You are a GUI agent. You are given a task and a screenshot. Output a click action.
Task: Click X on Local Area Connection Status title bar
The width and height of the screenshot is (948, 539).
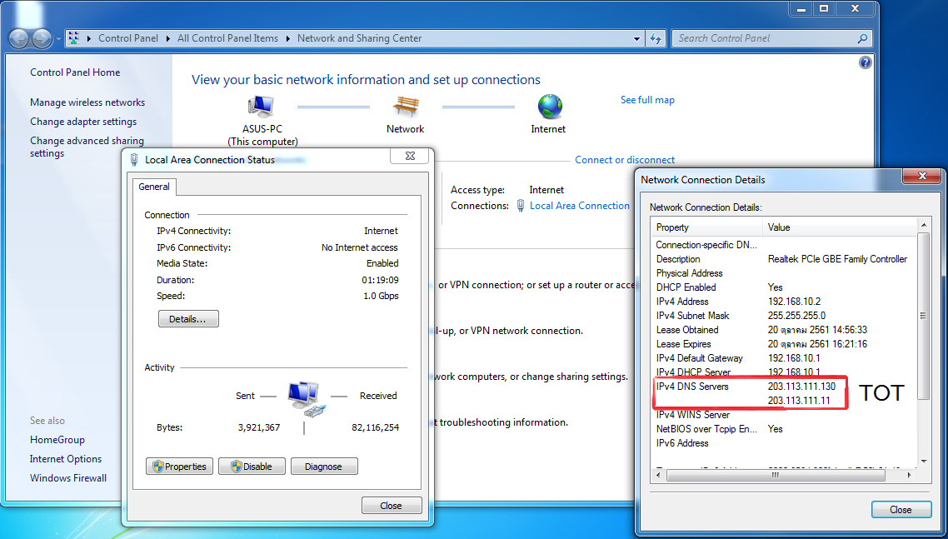click(x=411, y=156)
